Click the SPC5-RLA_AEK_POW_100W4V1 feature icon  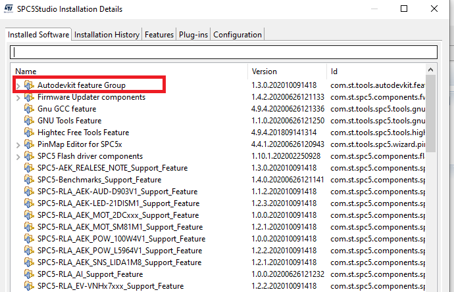[29, 239]
